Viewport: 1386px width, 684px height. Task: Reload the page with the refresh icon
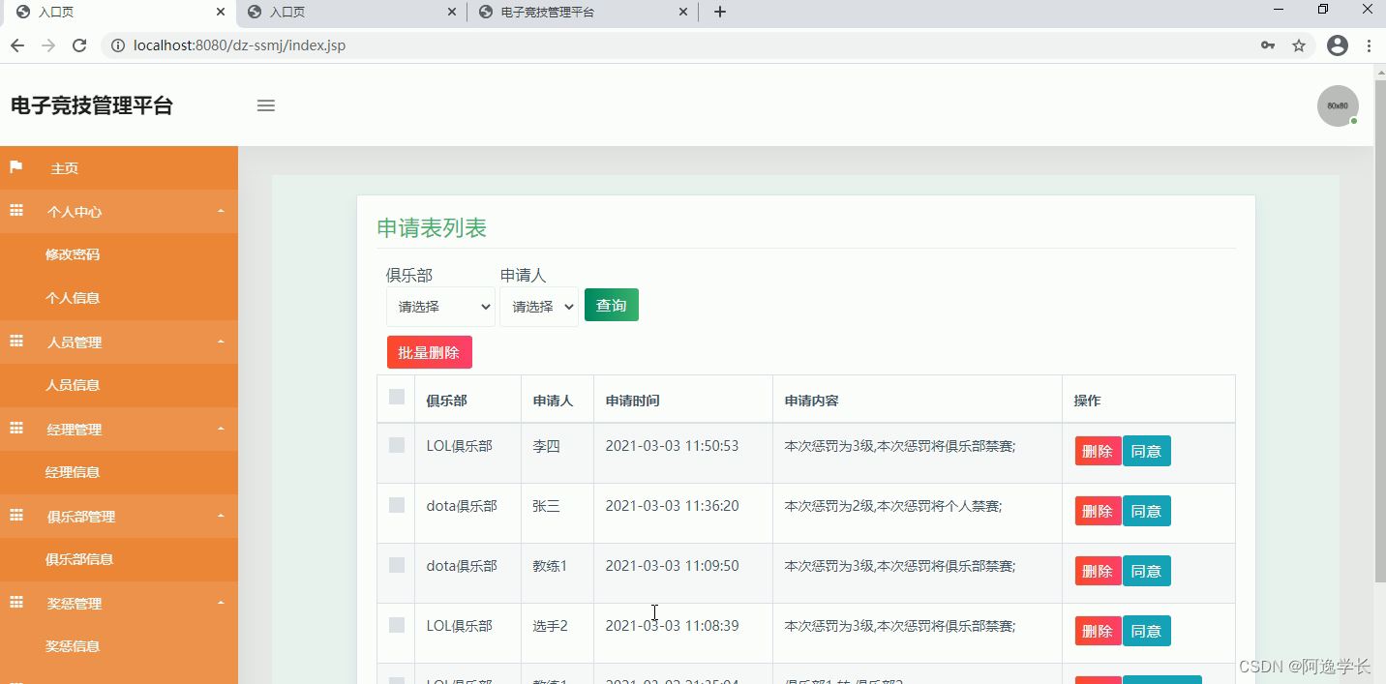(79, 45)
